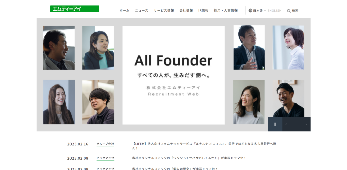
Task: Click the photo of the laughing man in black shirt
Action: (x=288, y=99)
